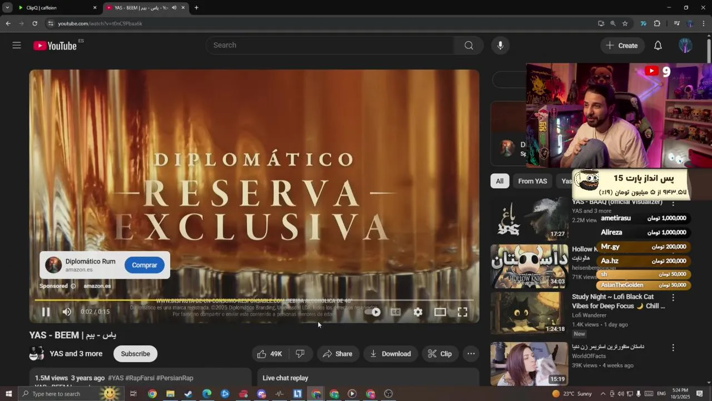This screenshot has height=401, width=712.
Task: Open Task View on the taskbar
Action: (133, 394)
